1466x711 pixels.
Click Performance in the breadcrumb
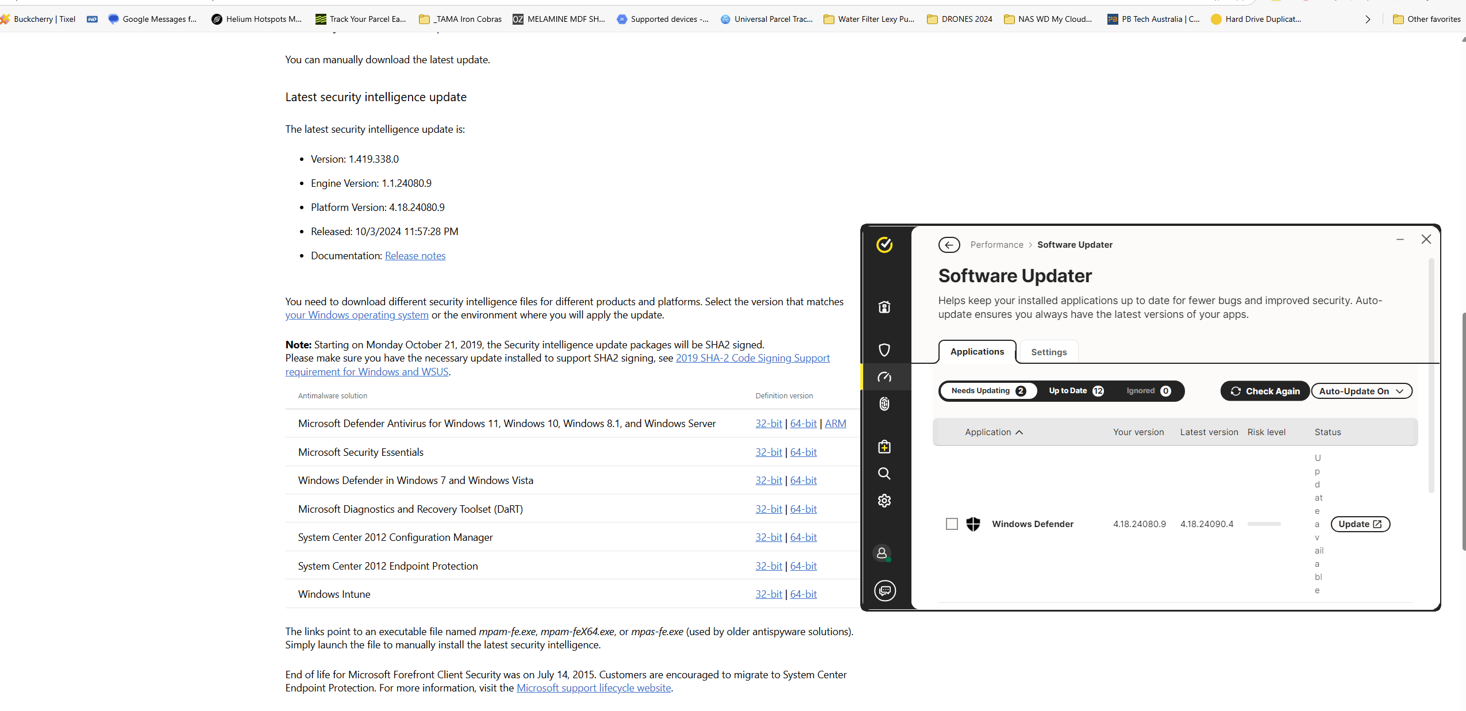pos(996,245)
